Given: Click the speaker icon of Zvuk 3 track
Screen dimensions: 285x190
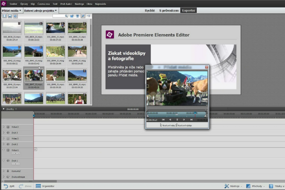Looking at the screenshot, I should pyautogui.click(x=8, y=133).
